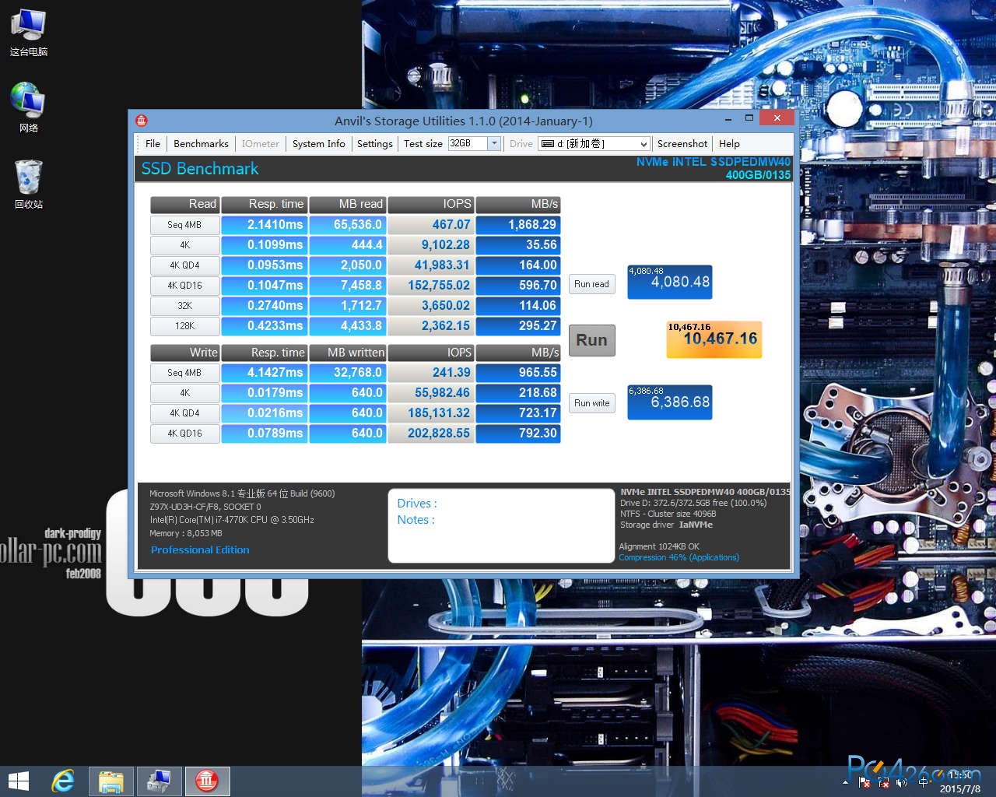Screen dimensions: 996x797
Task: Click the SSD Benchmark heading
Action: click(x=200, y=169)
